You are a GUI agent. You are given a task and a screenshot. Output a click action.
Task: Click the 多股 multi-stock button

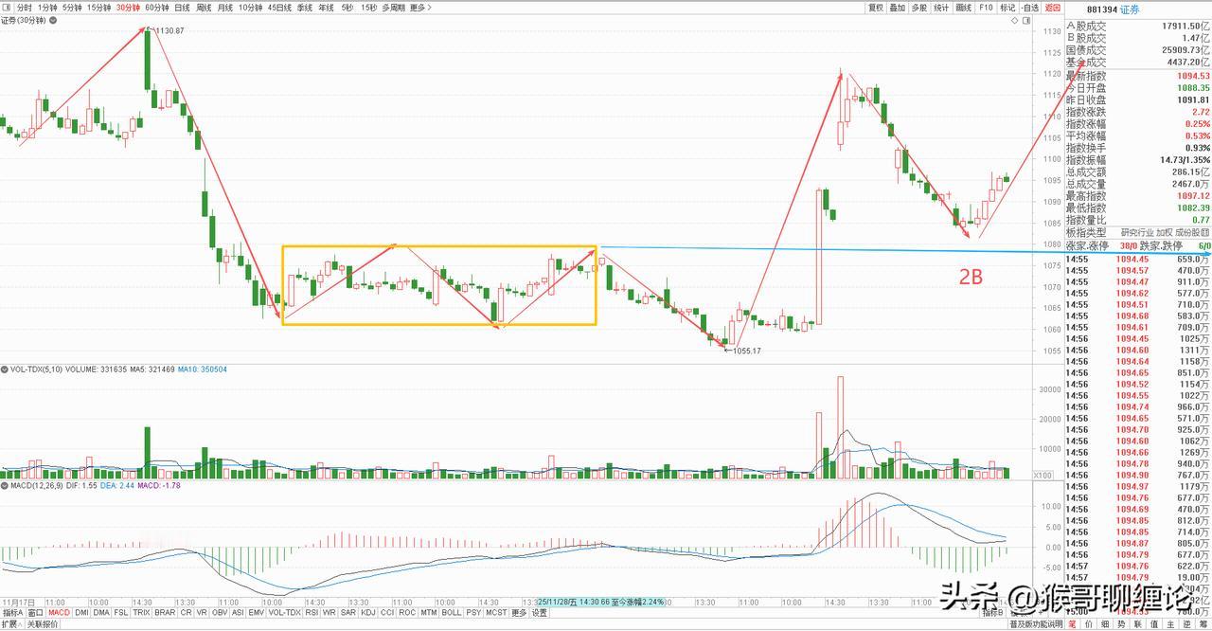919,8
